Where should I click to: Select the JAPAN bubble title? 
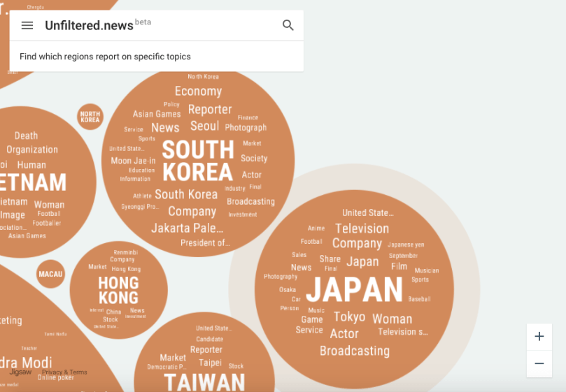point(354,289)
